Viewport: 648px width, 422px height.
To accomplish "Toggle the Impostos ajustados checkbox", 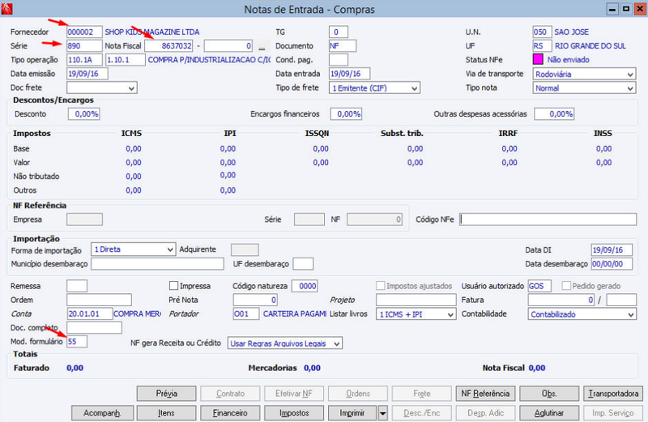I will 380,286.
